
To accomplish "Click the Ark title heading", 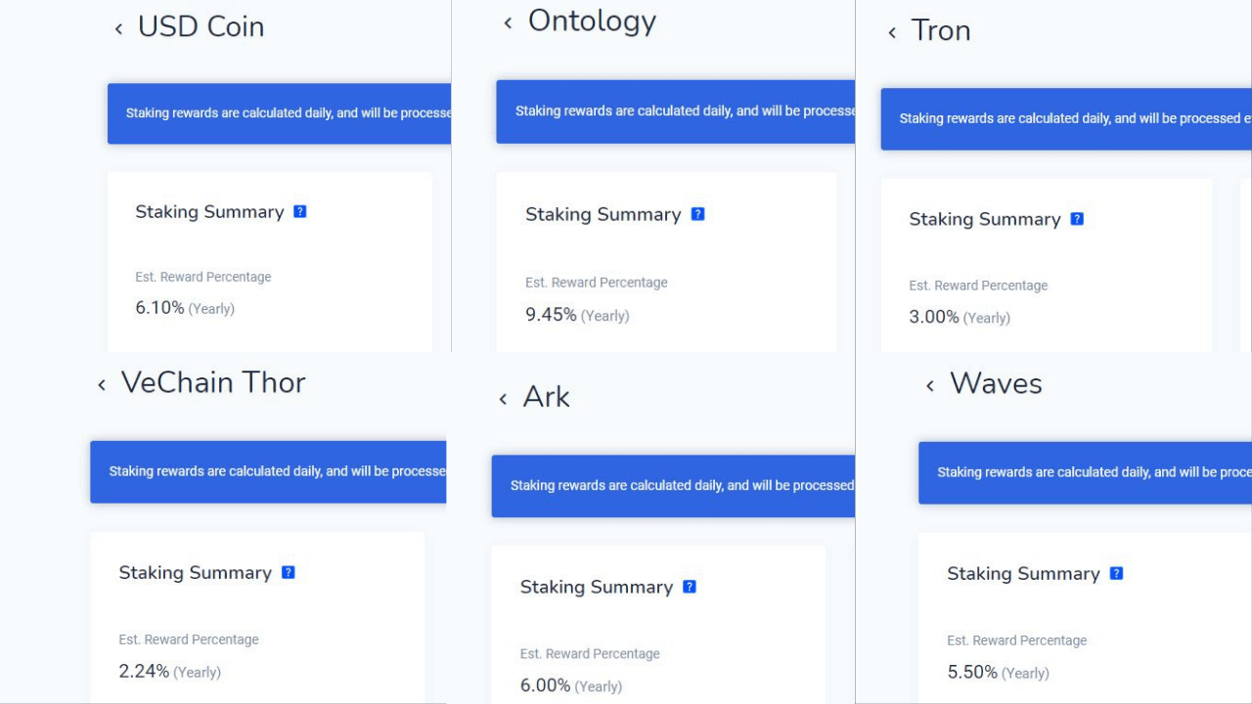I will click(546, 397).
